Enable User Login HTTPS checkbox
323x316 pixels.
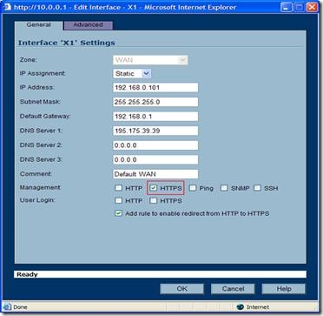(154, 200)
